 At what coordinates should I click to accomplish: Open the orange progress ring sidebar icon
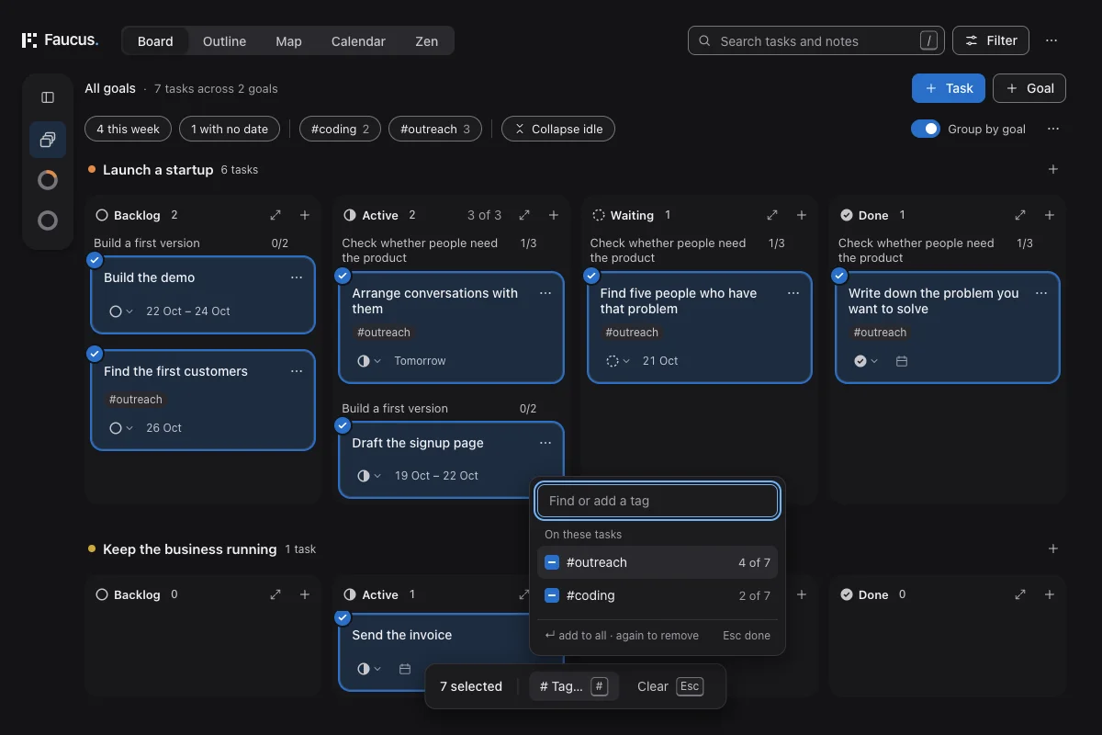coord(48,180)
